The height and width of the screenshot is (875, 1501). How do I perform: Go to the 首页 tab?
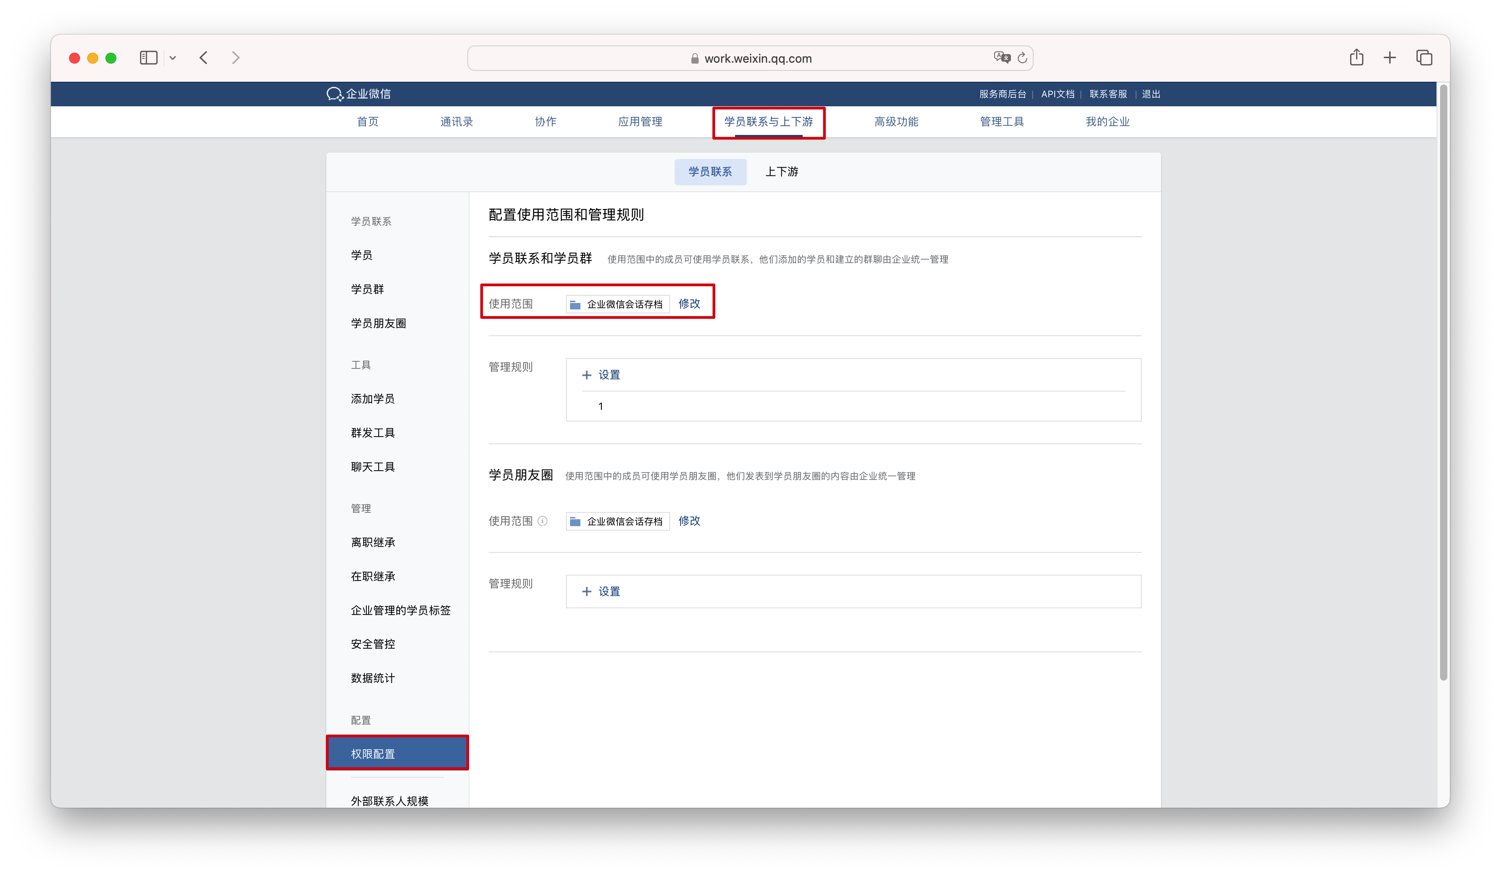367,121
